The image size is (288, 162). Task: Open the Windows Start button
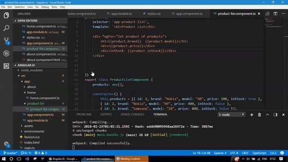click(x=4, y=159)
